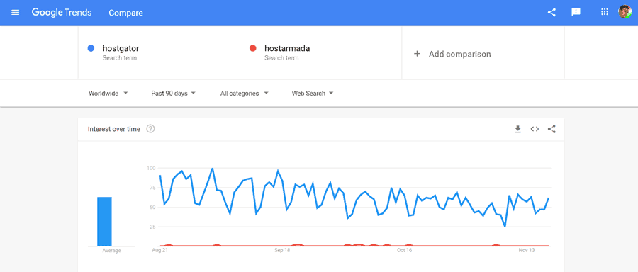Viewport: 638px width, 272px height.
Task: Open the Web Search type dropdown
Action: 313,93
